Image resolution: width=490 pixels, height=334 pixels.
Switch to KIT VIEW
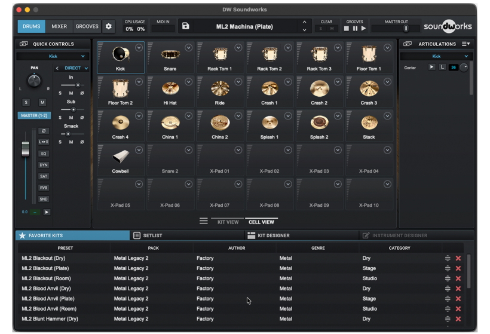pyautogui.click(x=228, y=222)
